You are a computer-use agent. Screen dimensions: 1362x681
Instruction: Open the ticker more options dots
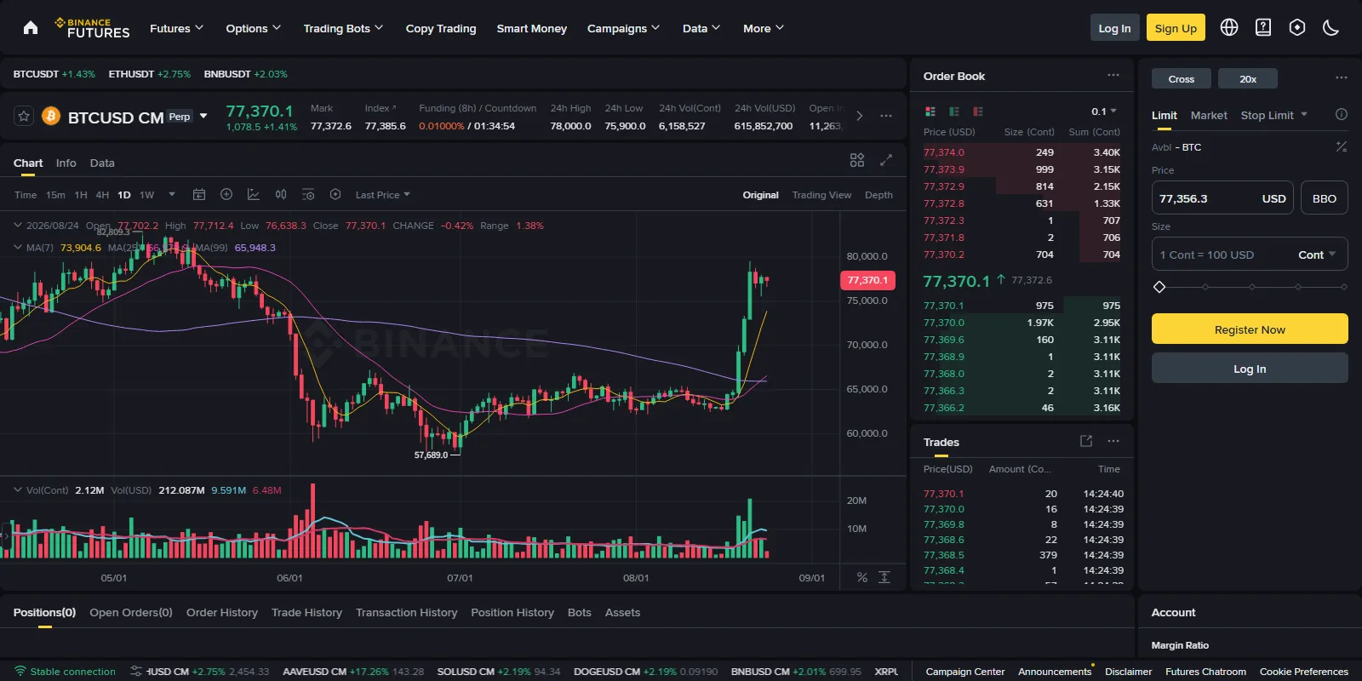(886, 116)
